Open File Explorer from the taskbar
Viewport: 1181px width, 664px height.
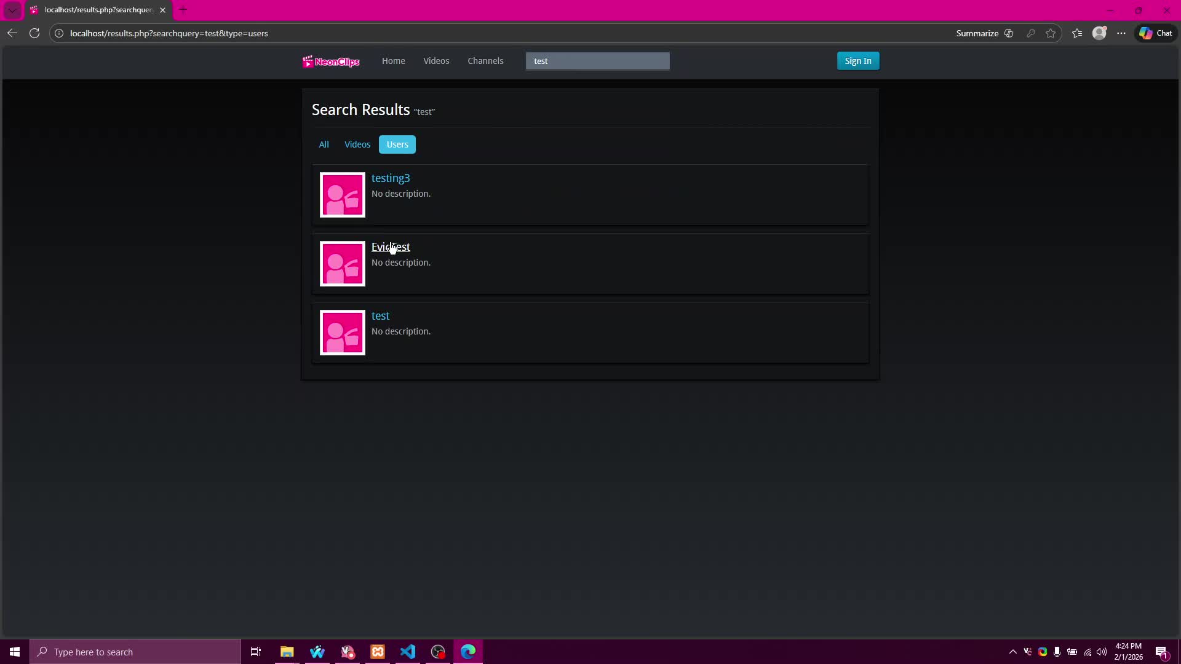(287, 652)
